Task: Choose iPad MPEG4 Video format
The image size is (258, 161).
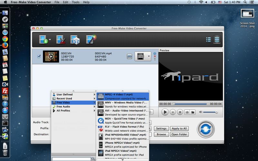Action: pyautogui.click(x=123, y=153)
